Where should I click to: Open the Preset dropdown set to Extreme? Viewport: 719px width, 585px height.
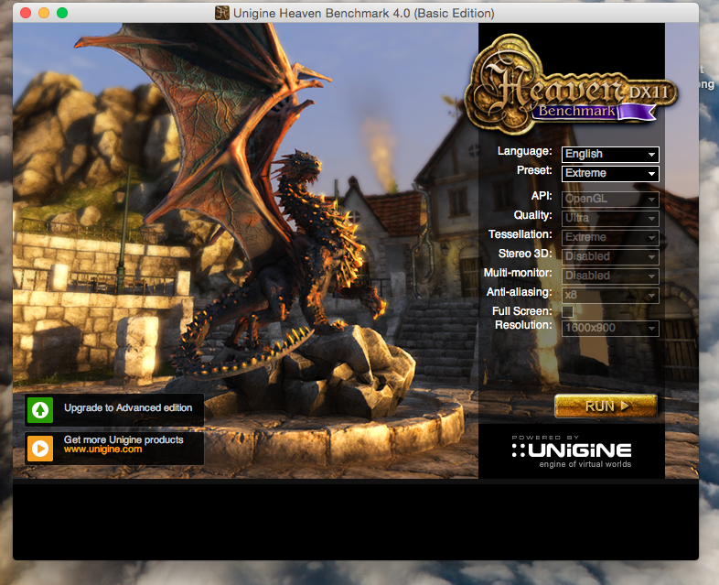coord(610,173)
